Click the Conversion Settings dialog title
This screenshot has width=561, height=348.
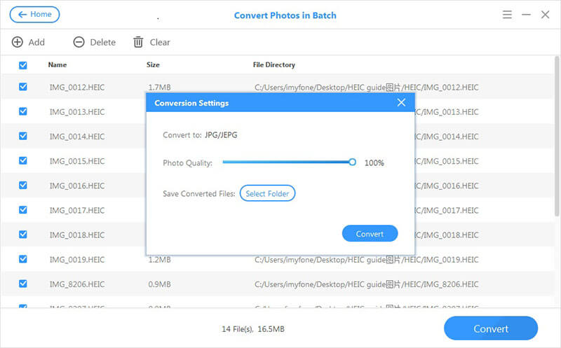pos(191,103)
